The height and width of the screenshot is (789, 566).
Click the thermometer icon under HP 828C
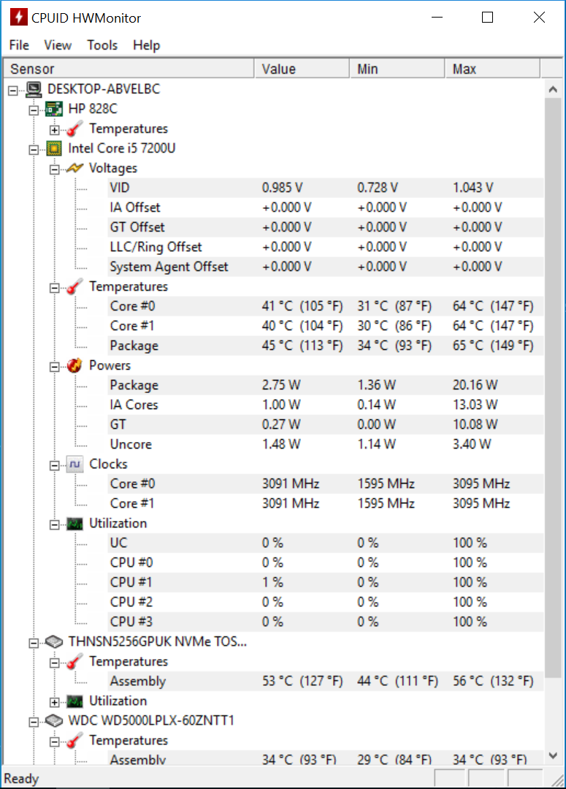74,129
